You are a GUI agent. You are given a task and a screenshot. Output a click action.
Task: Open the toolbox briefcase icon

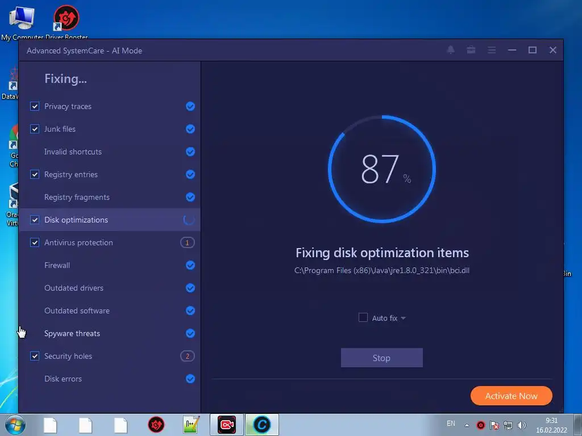click(471, 50)
